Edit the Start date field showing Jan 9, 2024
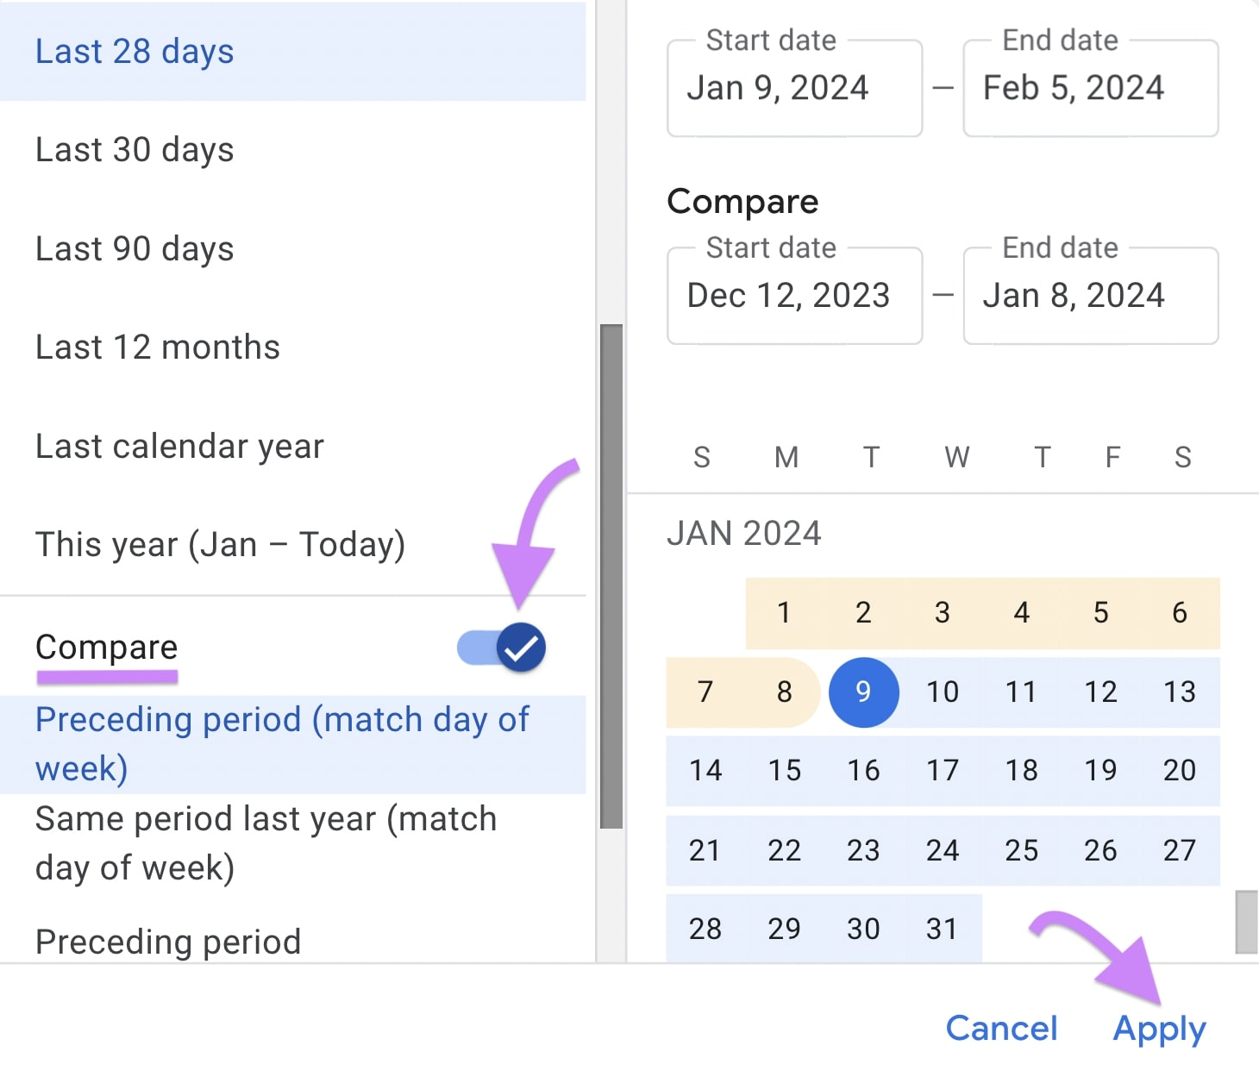 (793, 87)
